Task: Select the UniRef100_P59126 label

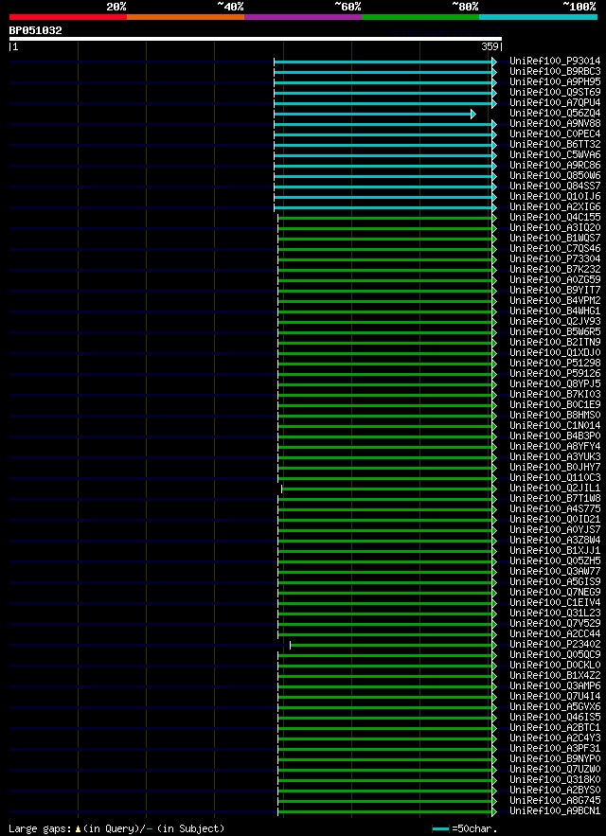Action: 555,374
